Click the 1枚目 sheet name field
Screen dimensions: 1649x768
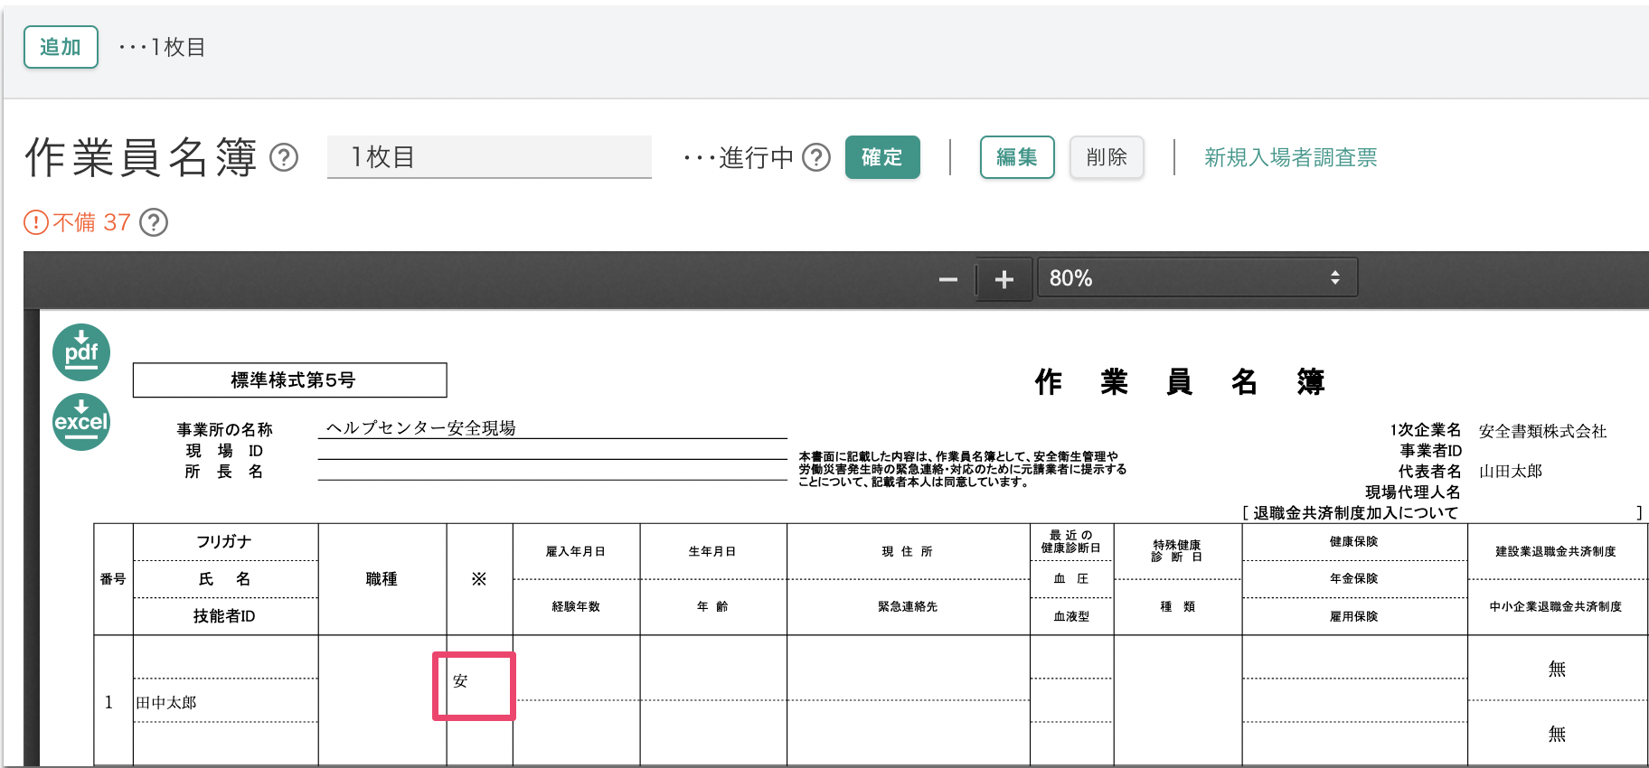488,158
